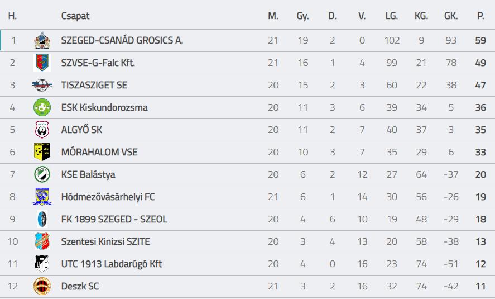Screen dimensions: 495x299
Task: Select the Deszk SC team name
Action: tap(80, 286)
